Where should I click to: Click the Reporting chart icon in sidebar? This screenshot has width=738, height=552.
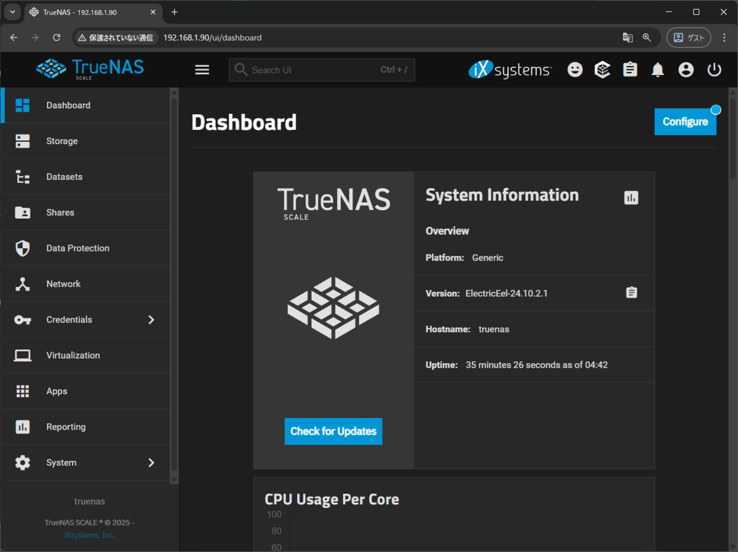click(x=23, y=427)
